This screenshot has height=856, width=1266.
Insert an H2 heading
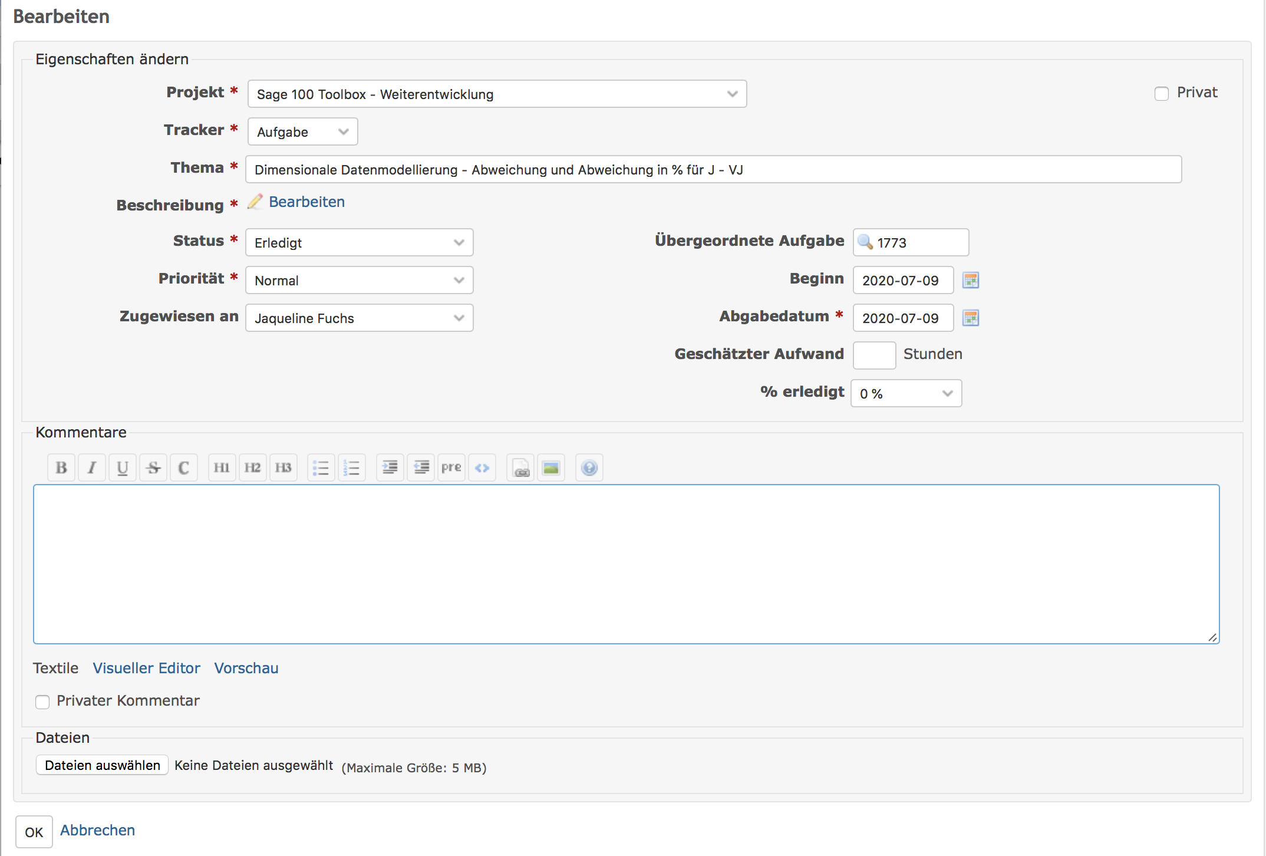coord(252,467)
